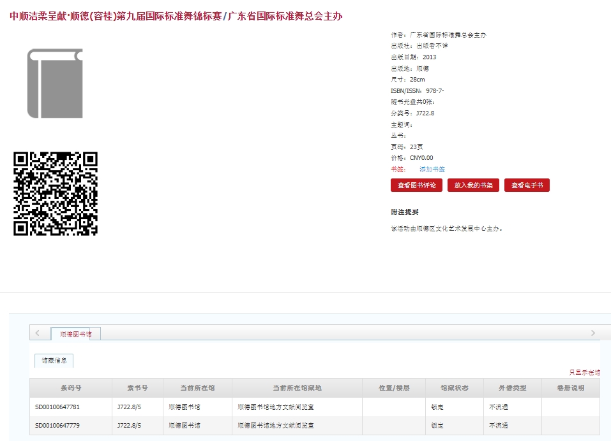Click the 外借类型 column header
This screenshot has width=611, height=441.
[513, 387]
